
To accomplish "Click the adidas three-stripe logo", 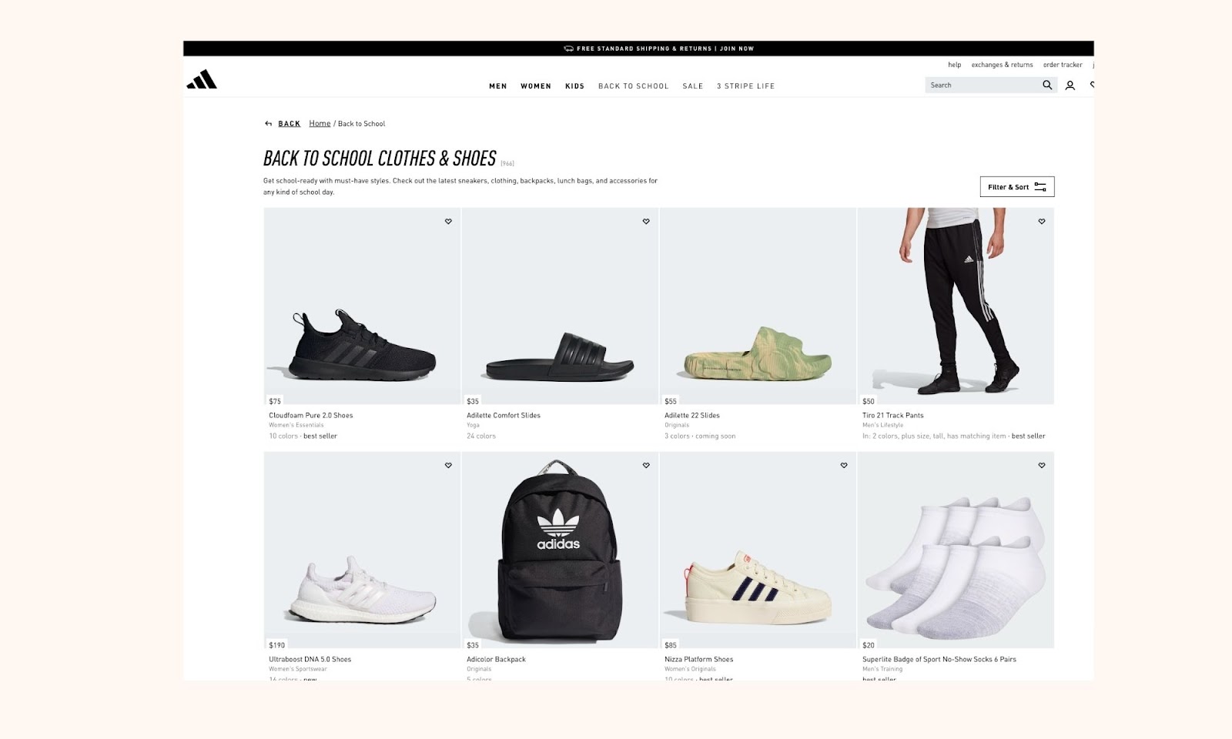I will (202, 79).
